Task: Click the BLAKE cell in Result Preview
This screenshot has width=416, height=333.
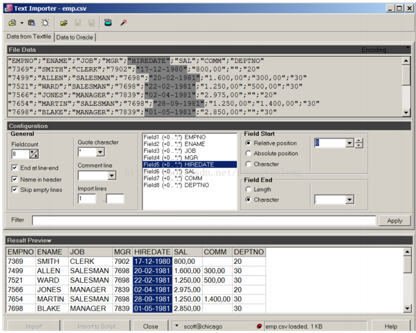Action: [52, 308]
